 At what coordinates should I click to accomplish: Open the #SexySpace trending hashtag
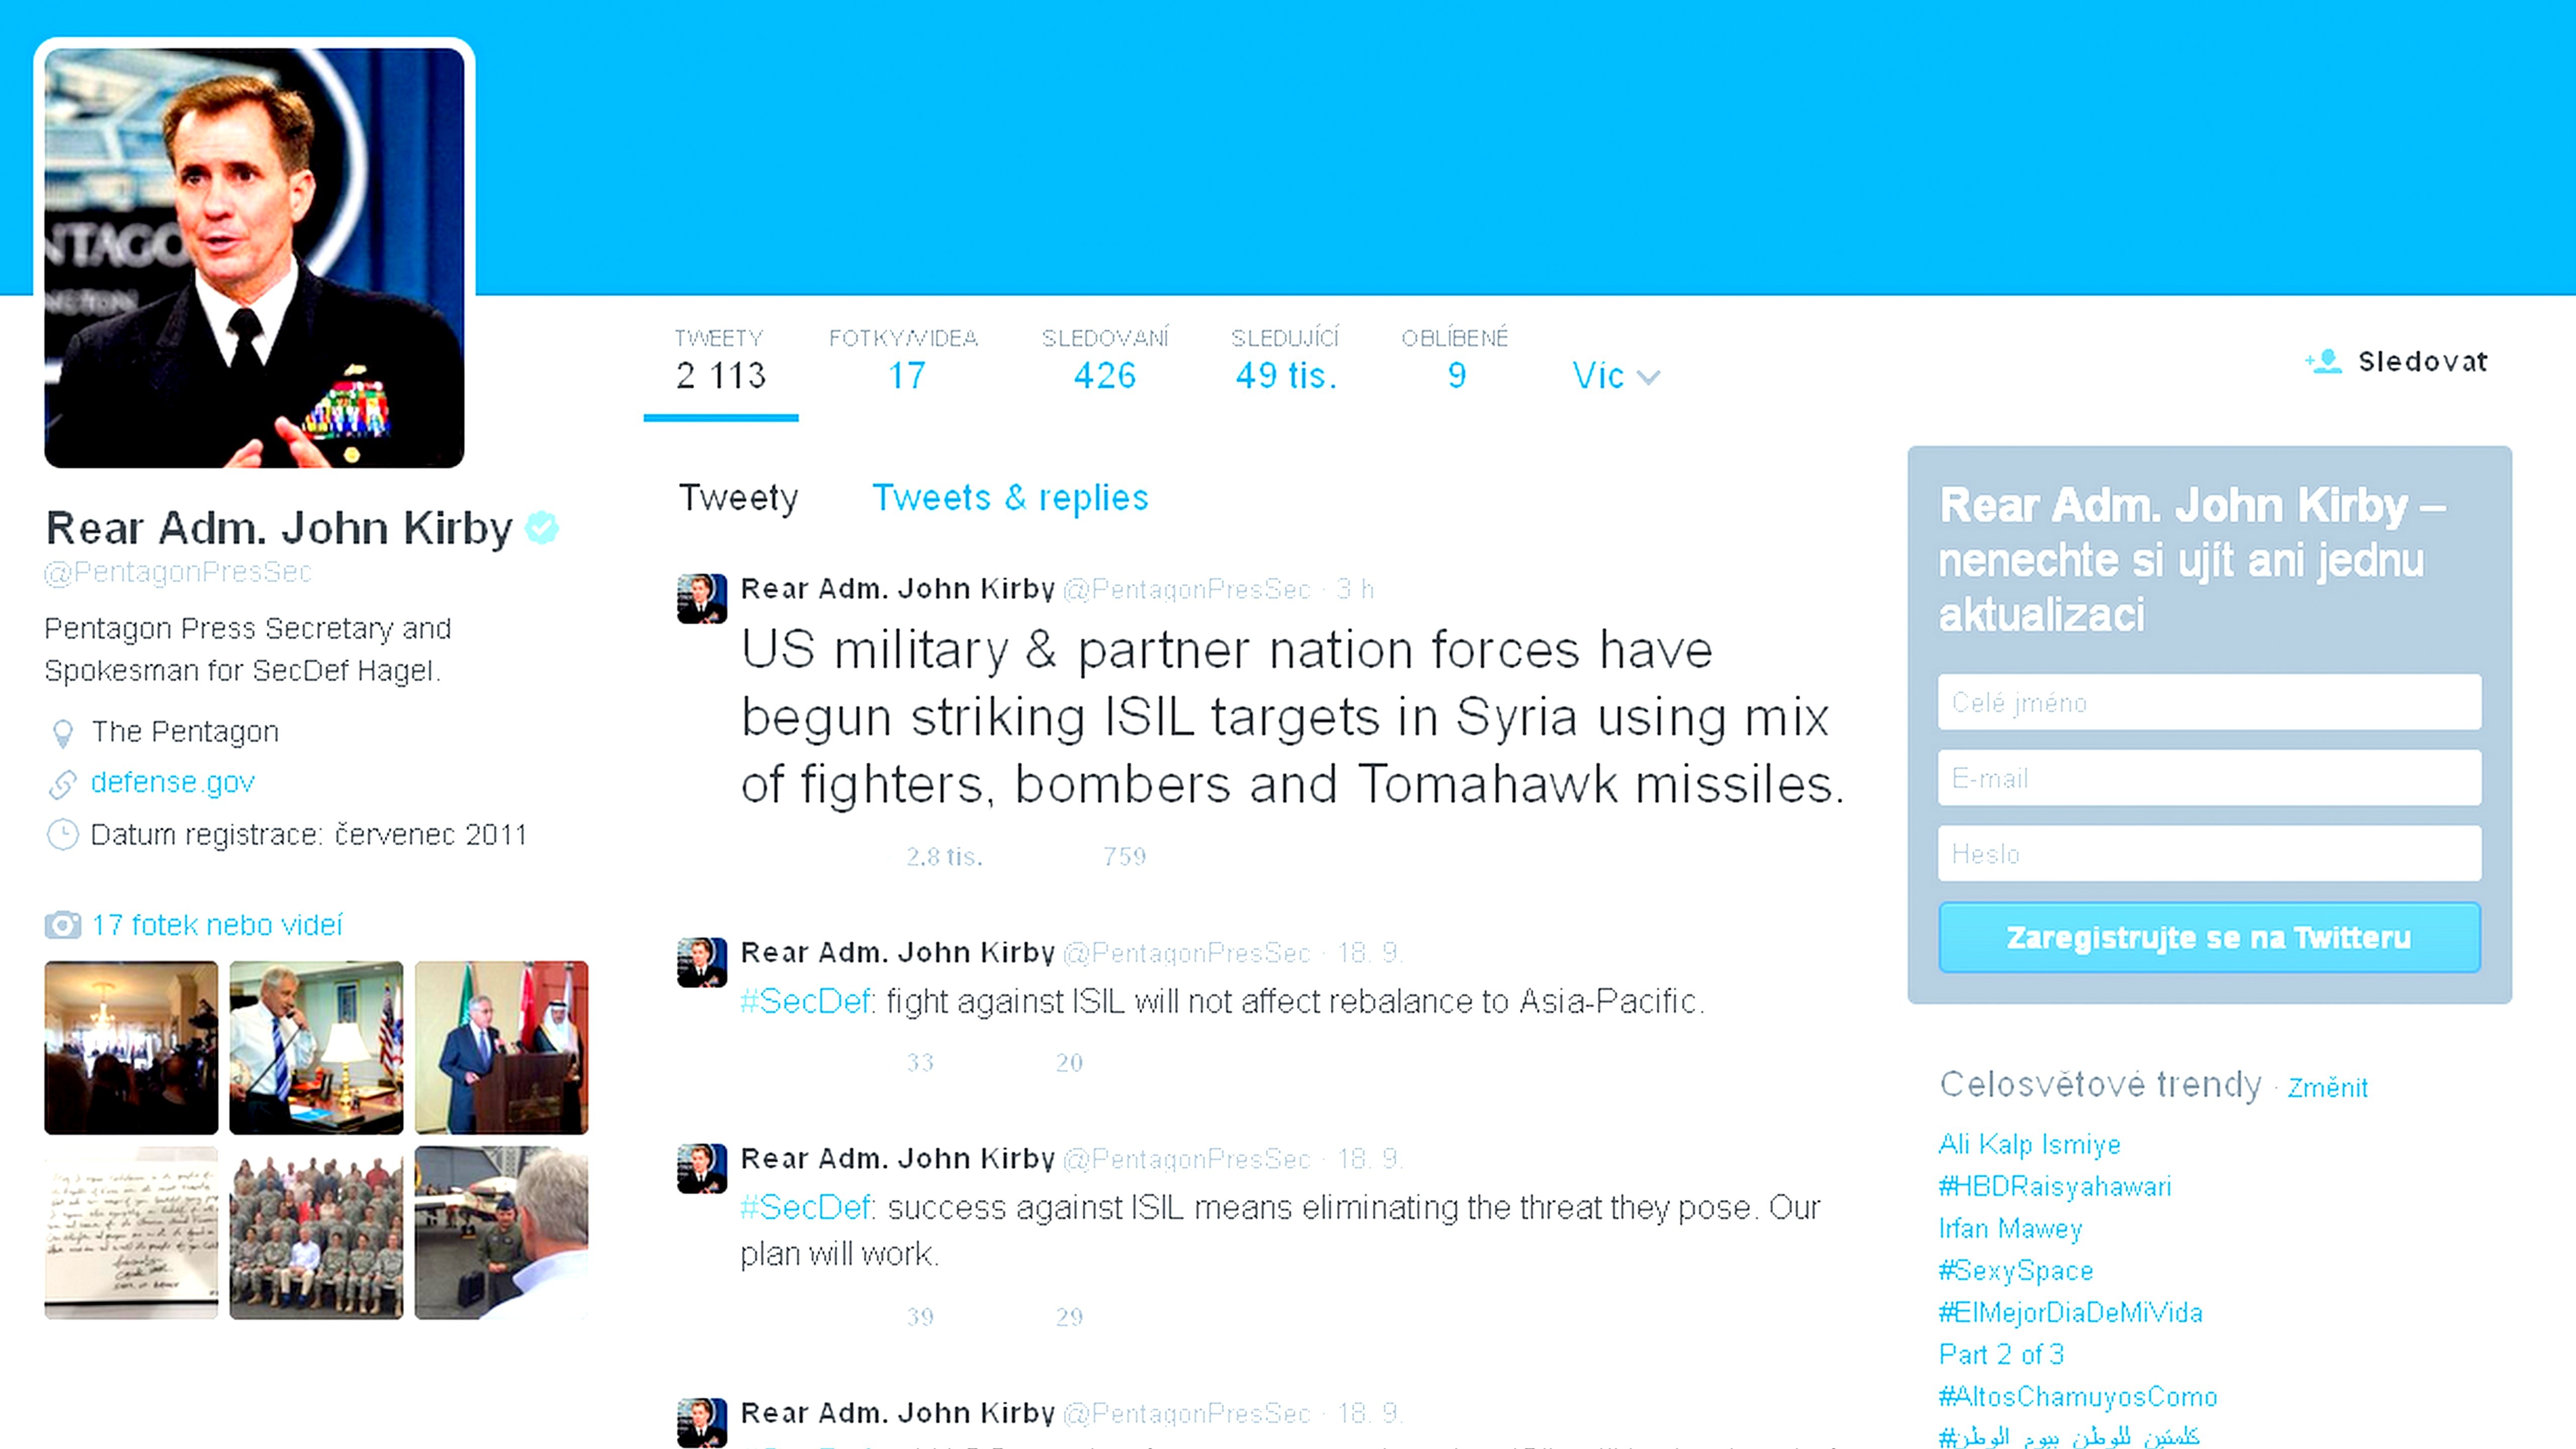coord(2015,1270)
